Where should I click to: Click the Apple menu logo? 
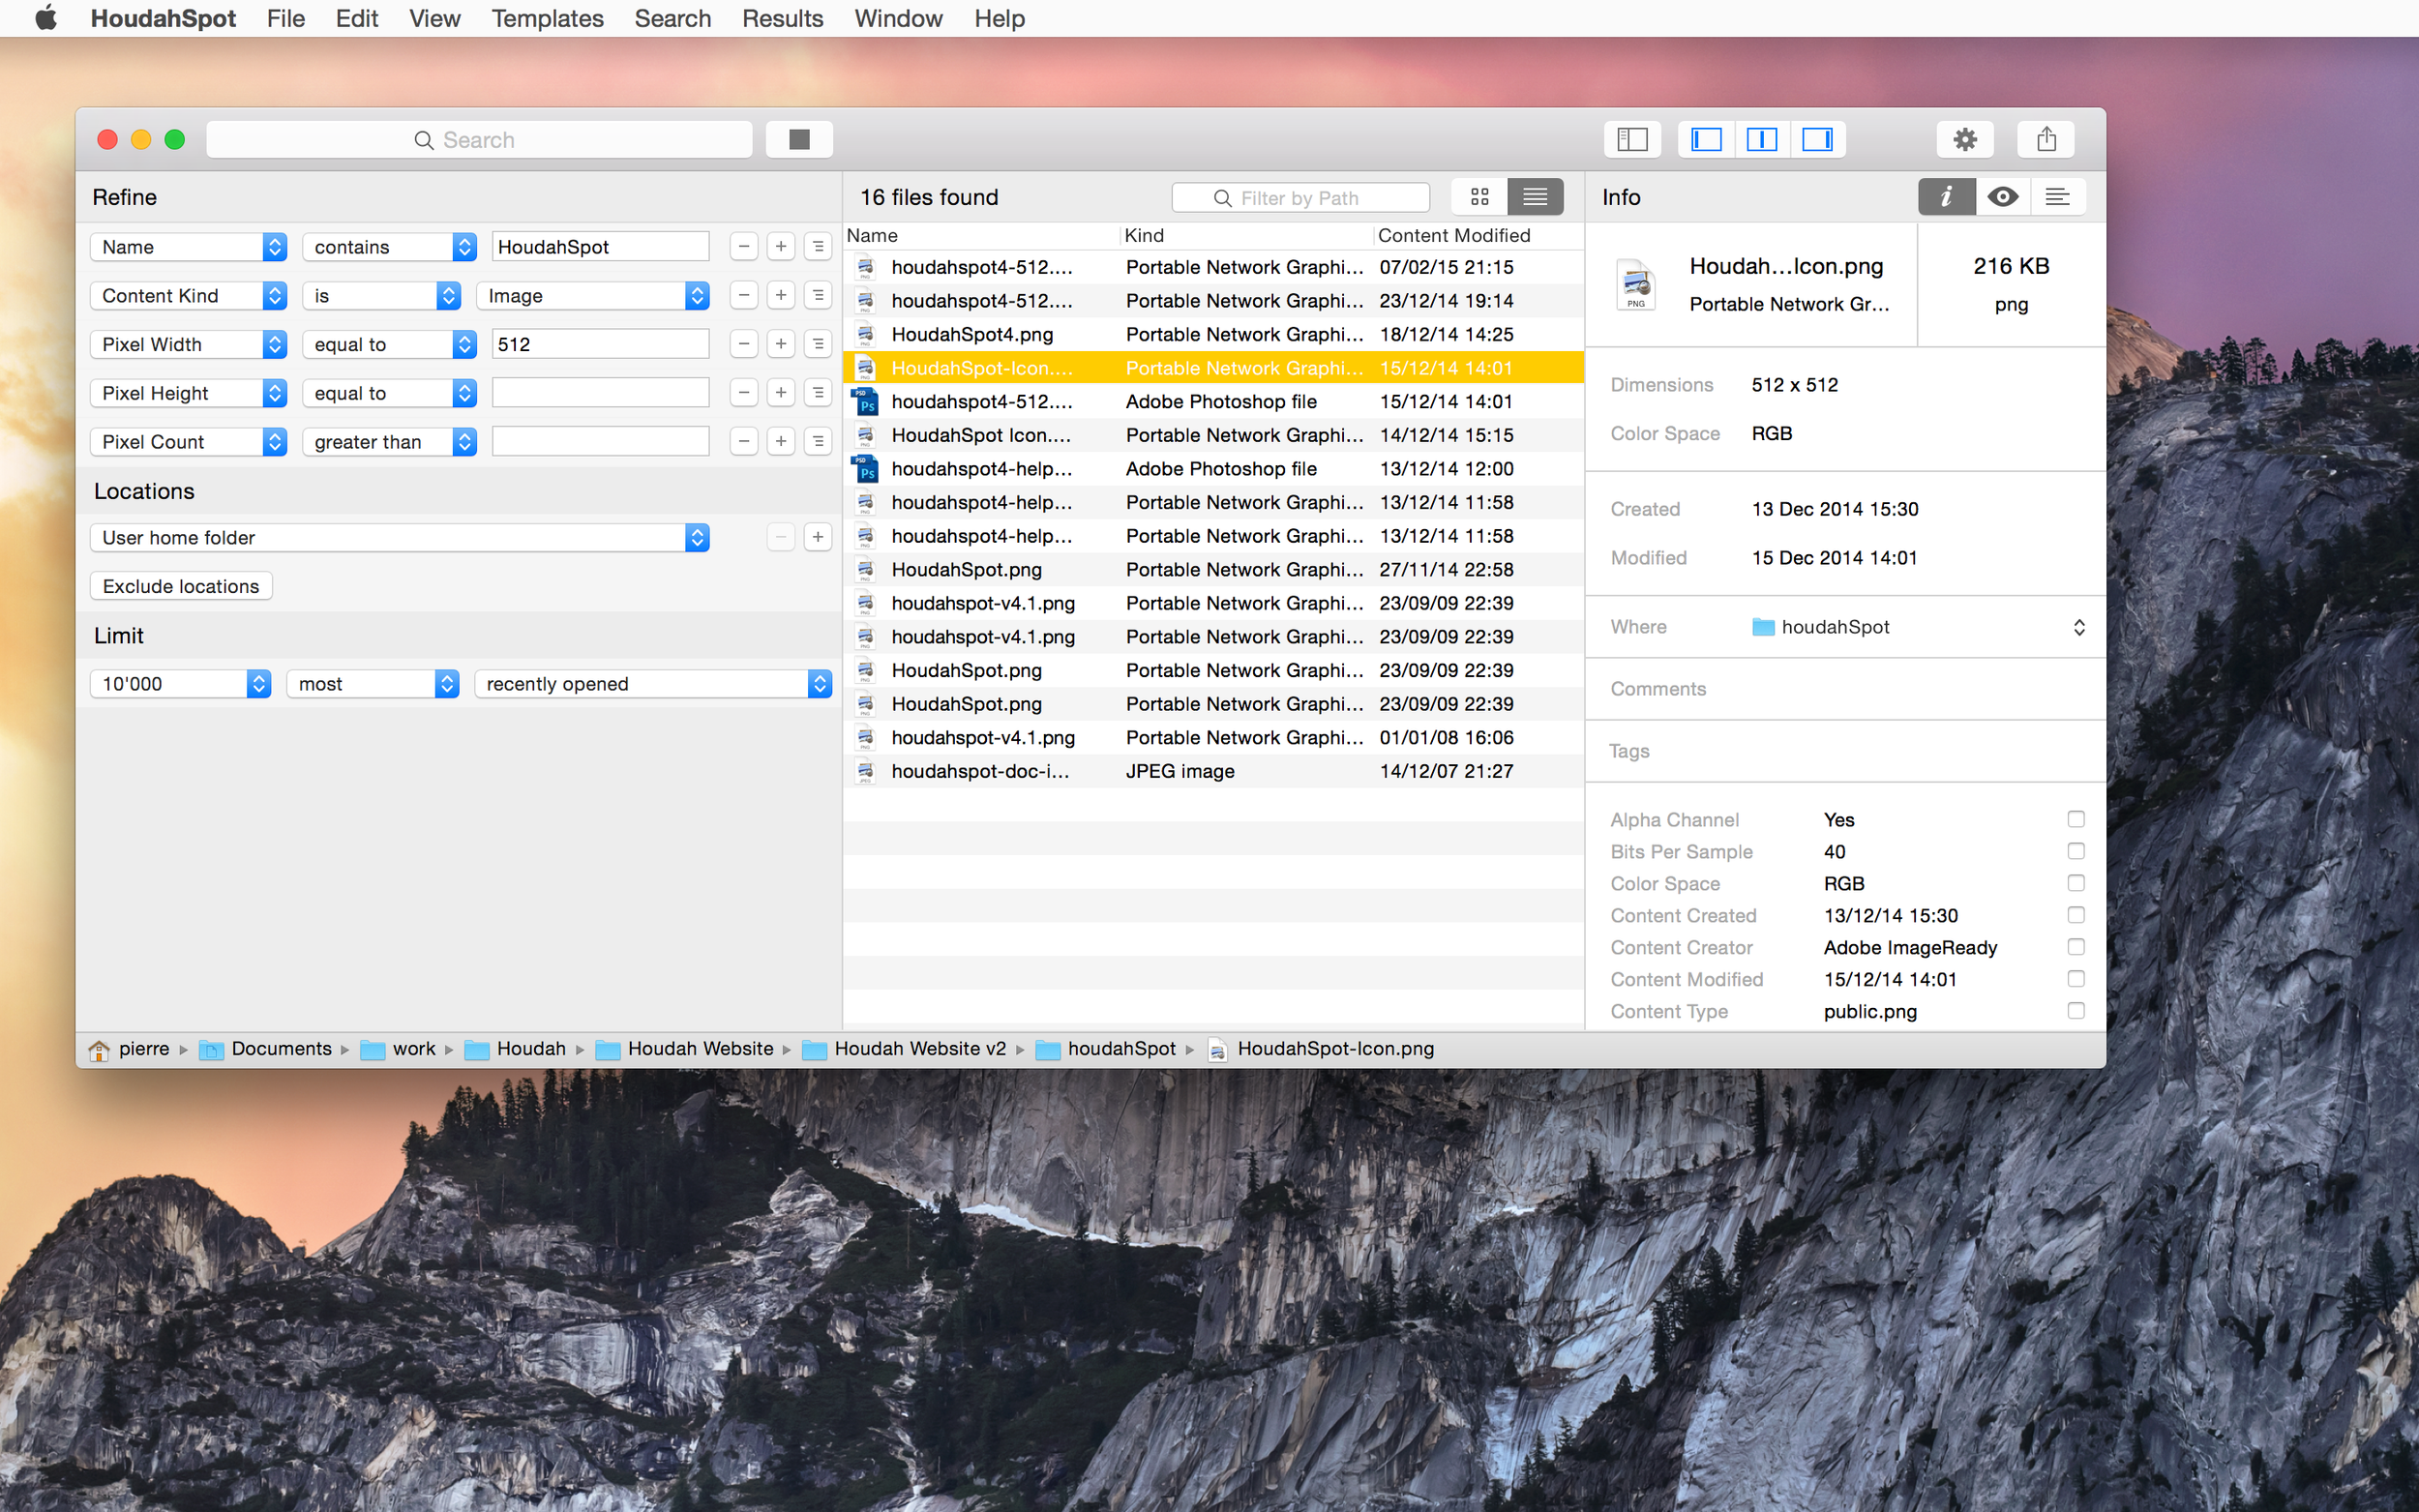click(x=45, y=18)
